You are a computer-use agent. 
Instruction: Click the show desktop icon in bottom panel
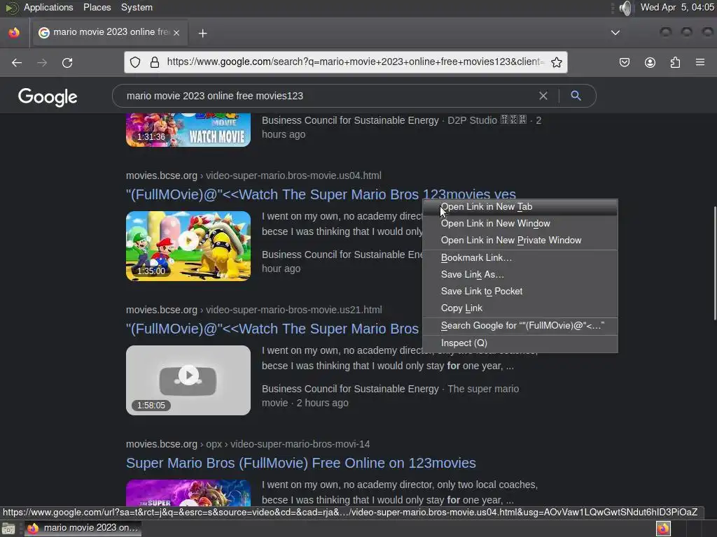point(8,529)
